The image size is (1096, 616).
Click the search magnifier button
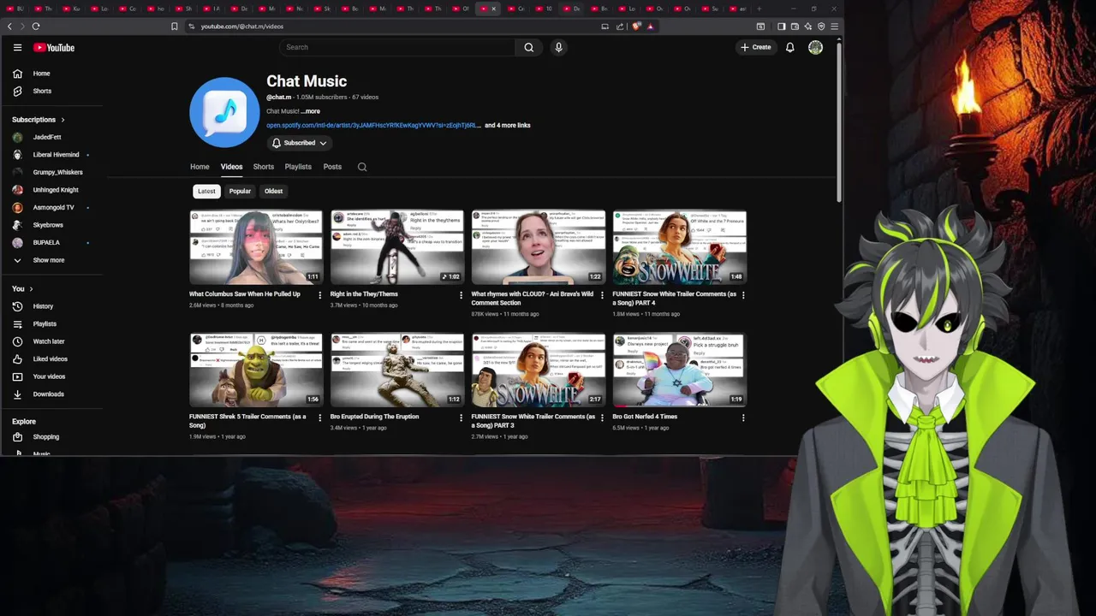(529, 47)
